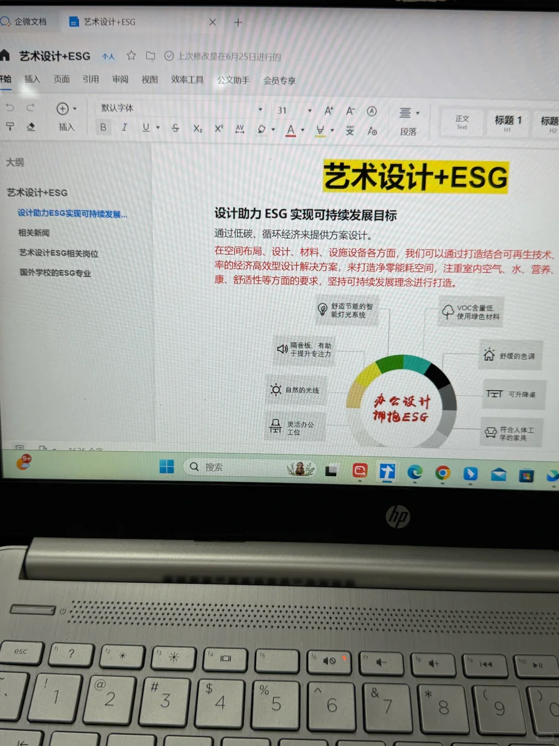Toggle superscript formatting

[219, 128]
